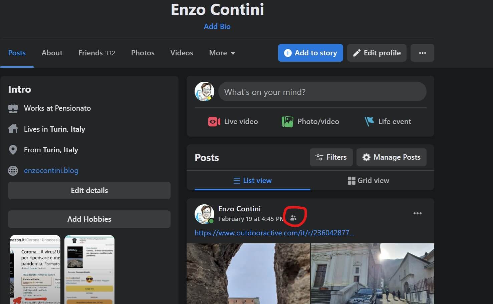
Task: Open Manage Posts settings
Action: [391, 157]
